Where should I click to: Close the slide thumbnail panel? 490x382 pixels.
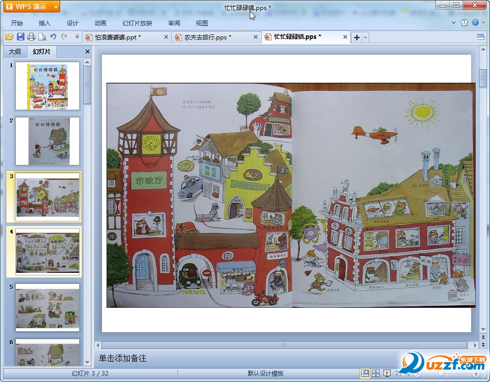click(88, 52)
